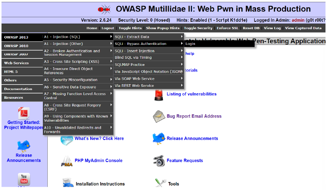Click Toggle Hints link
Screen dimensions: 327x192
pos(130,28)
